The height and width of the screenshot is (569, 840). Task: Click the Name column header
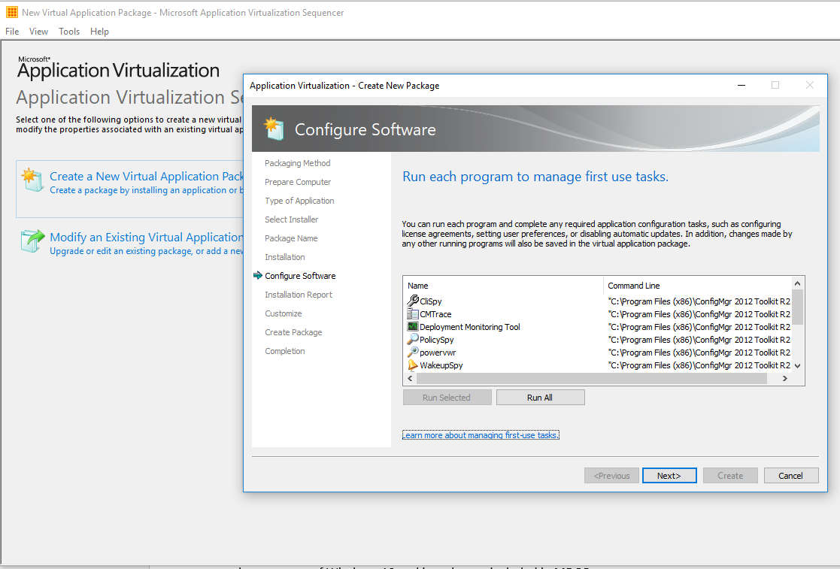[503, 286]
